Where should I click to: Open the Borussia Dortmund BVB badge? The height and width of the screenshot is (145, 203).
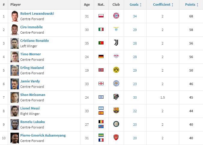pyautogui.click(x=116, y=70)
